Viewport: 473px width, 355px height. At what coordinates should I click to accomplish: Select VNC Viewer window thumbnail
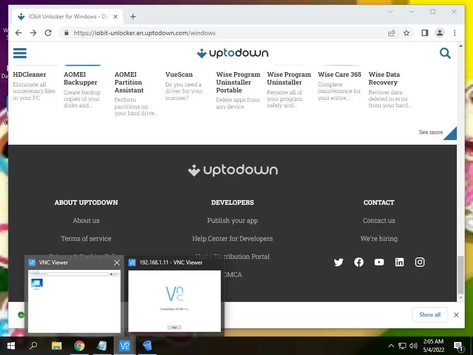point(74,301)
